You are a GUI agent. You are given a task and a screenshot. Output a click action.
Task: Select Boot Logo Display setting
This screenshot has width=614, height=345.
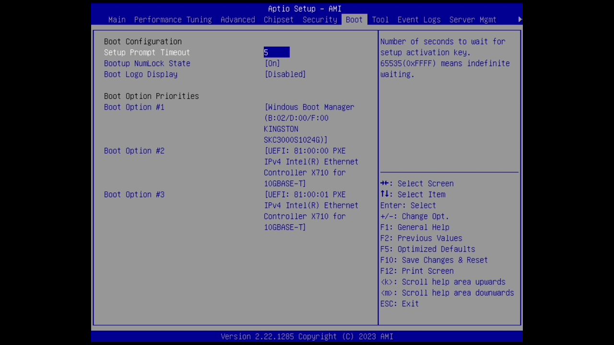pos(141,74)
